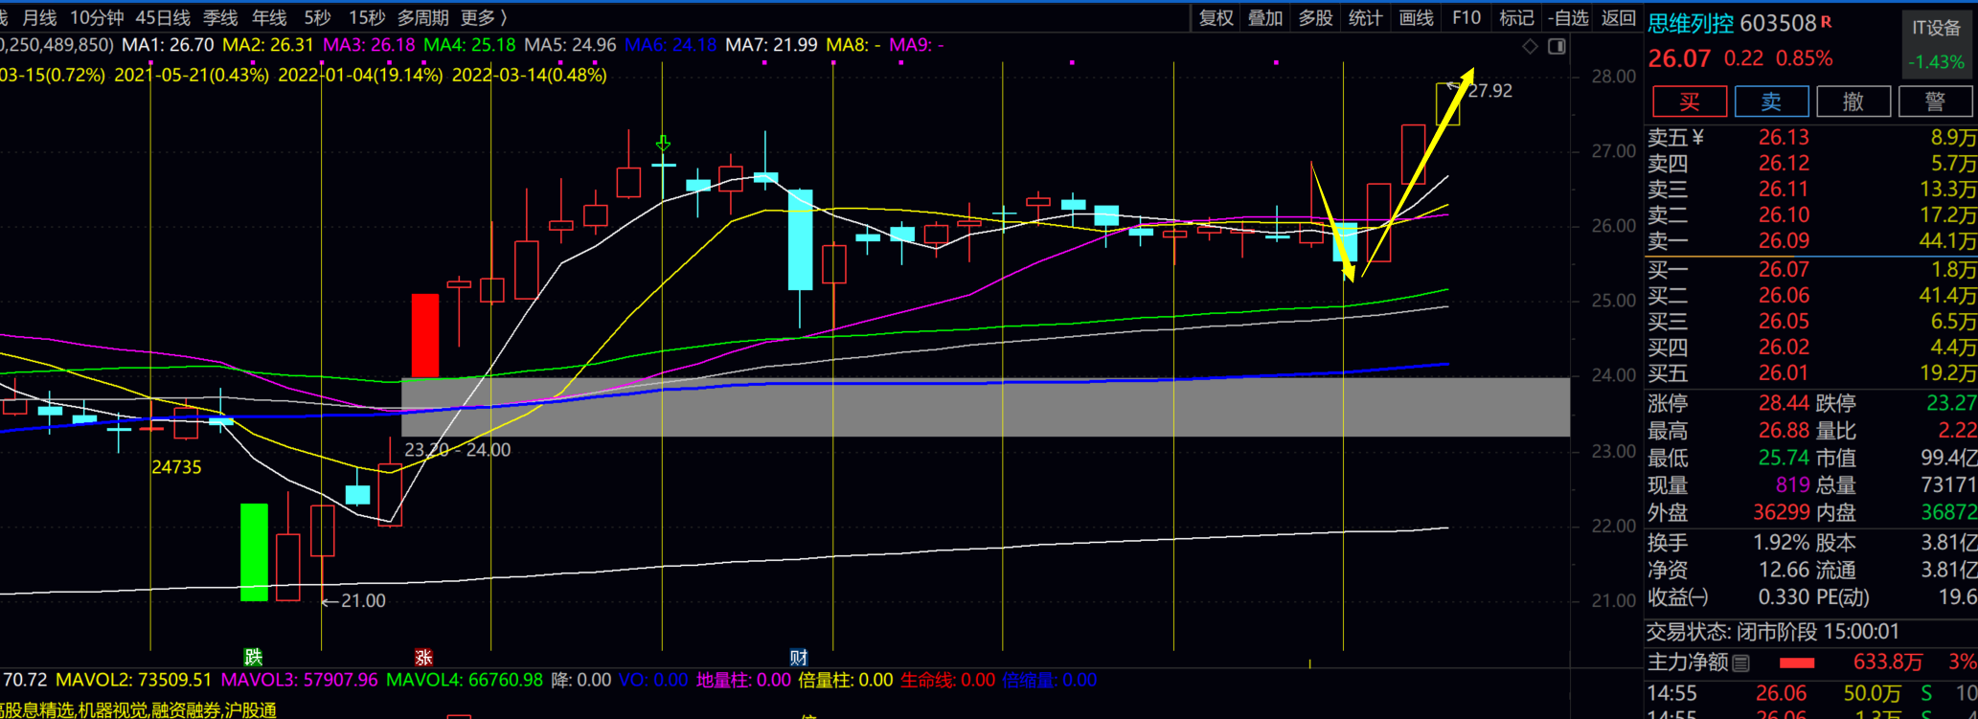
Task: Switch to the 月线 monthly chart tab
Action: click(39, 17)
